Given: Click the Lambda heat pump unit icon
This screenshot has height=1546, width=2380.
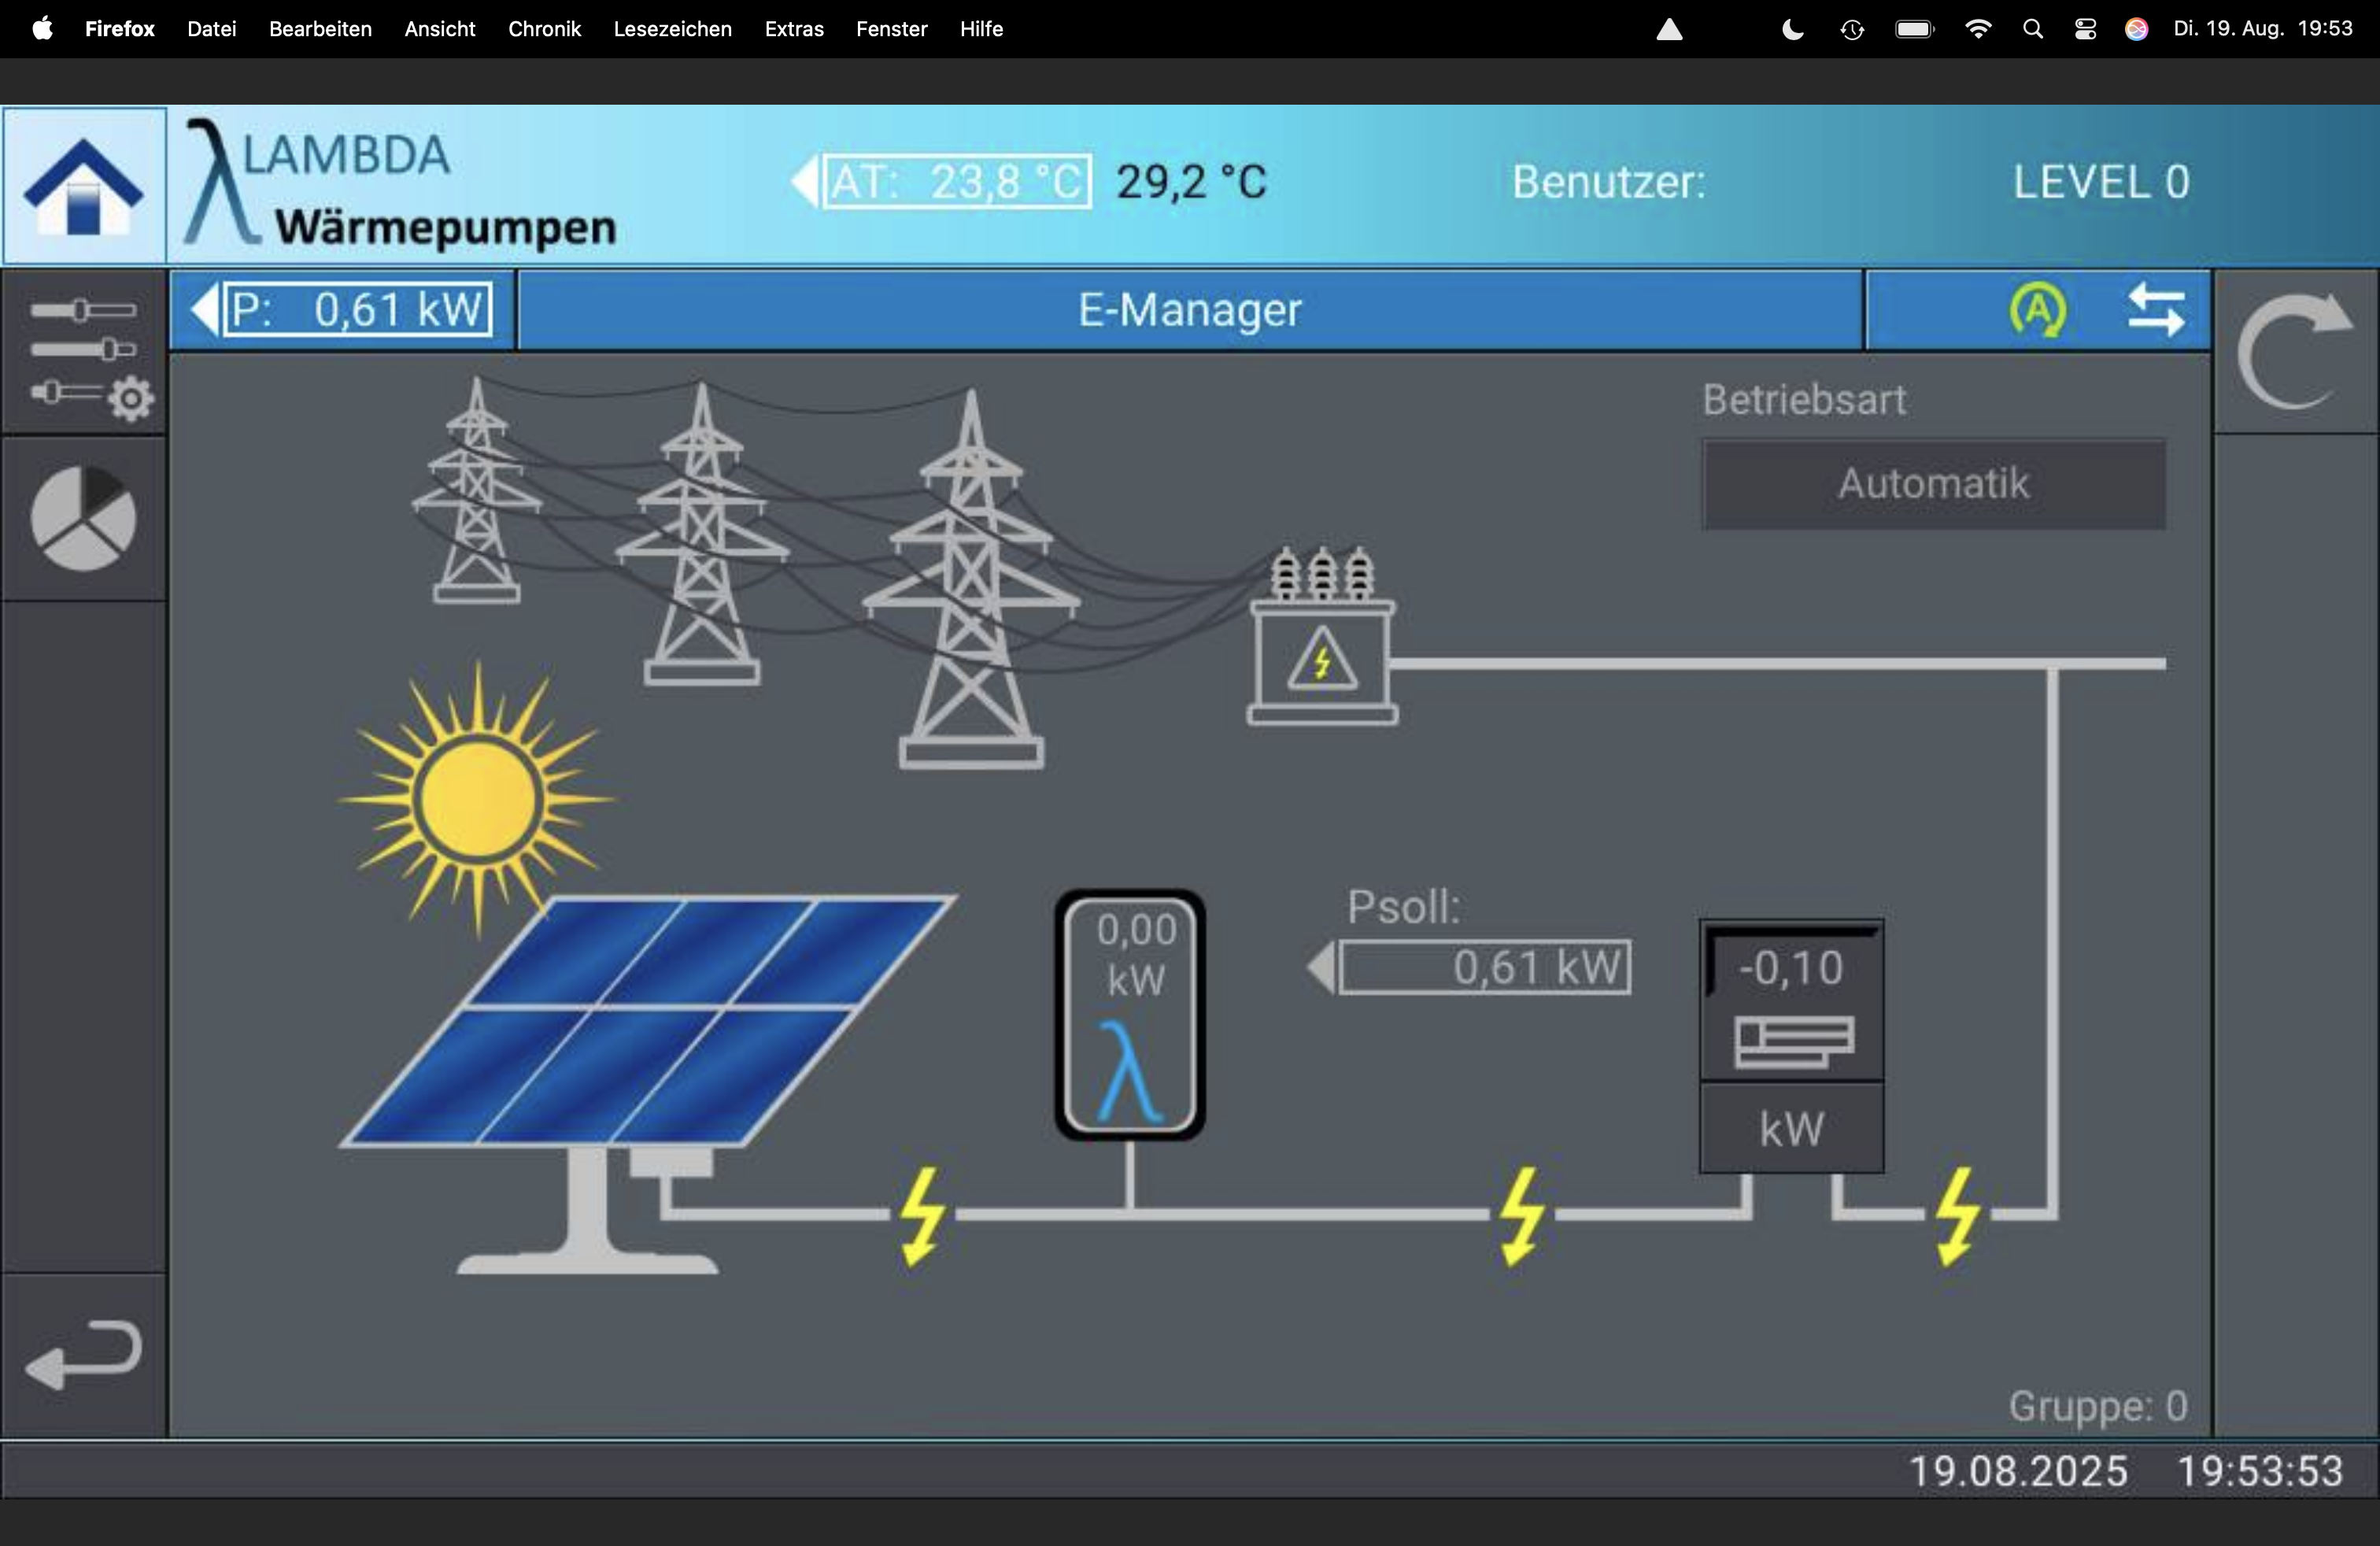Looking at the screenshot, I should coord(1130,1015).
